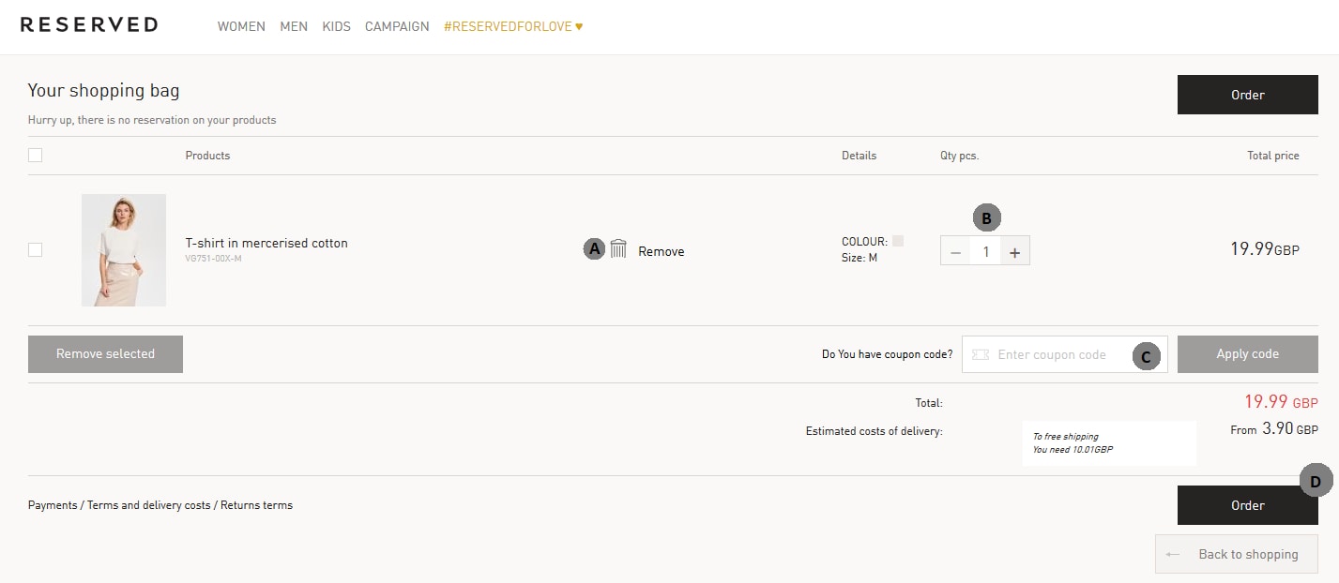
Task: Open the CAMPAIGN page
Action: click(397, 26)
